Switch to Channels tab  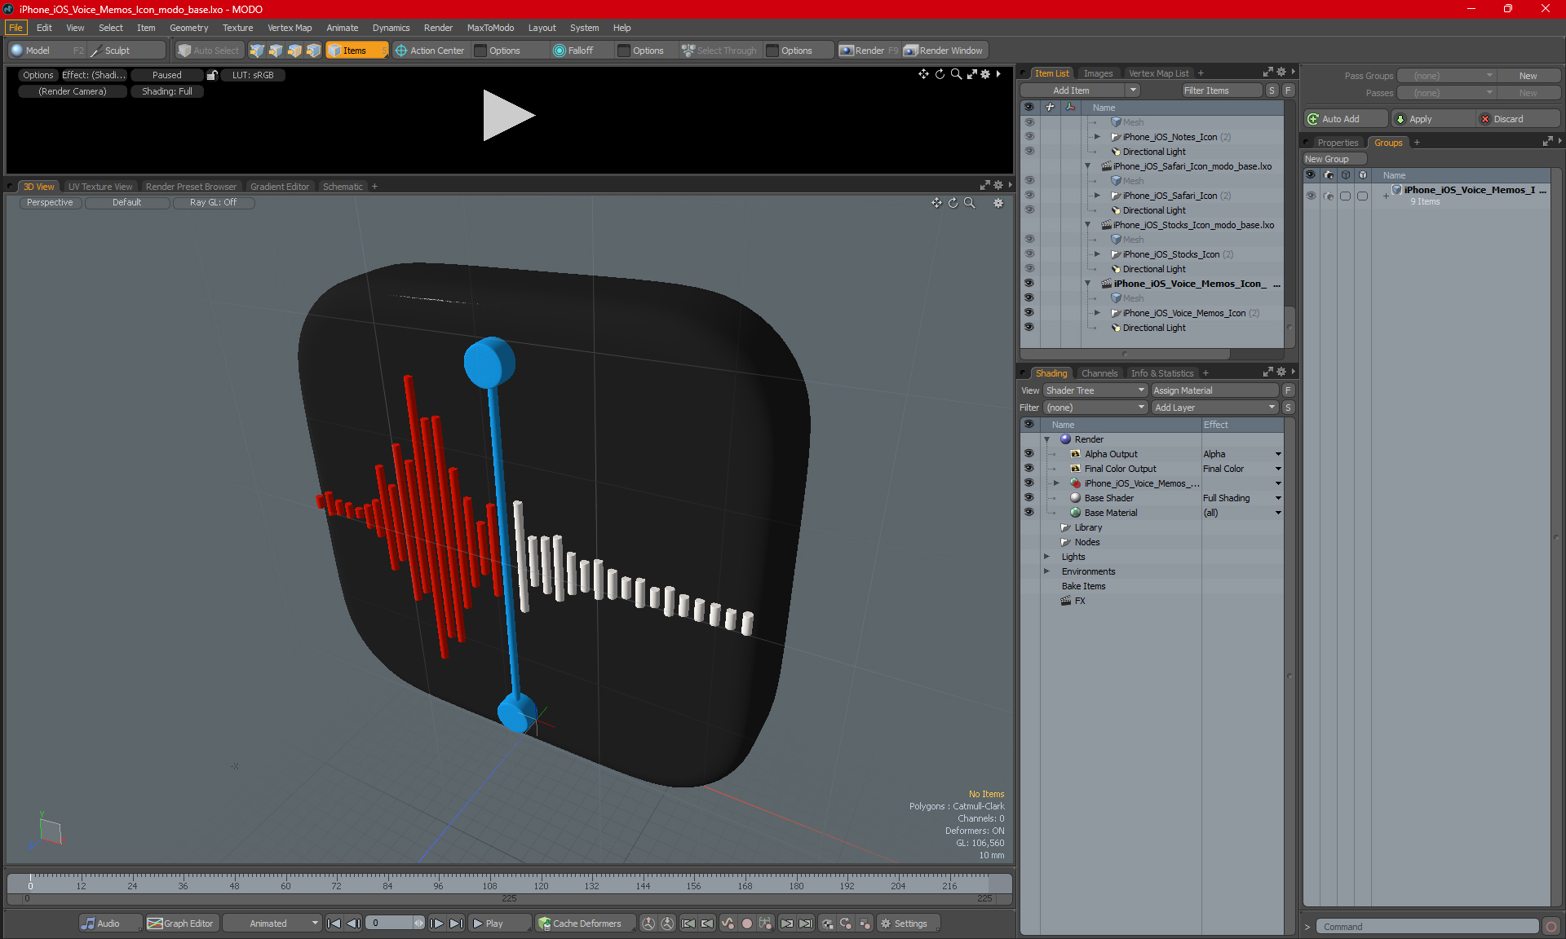coord(1099,373)
